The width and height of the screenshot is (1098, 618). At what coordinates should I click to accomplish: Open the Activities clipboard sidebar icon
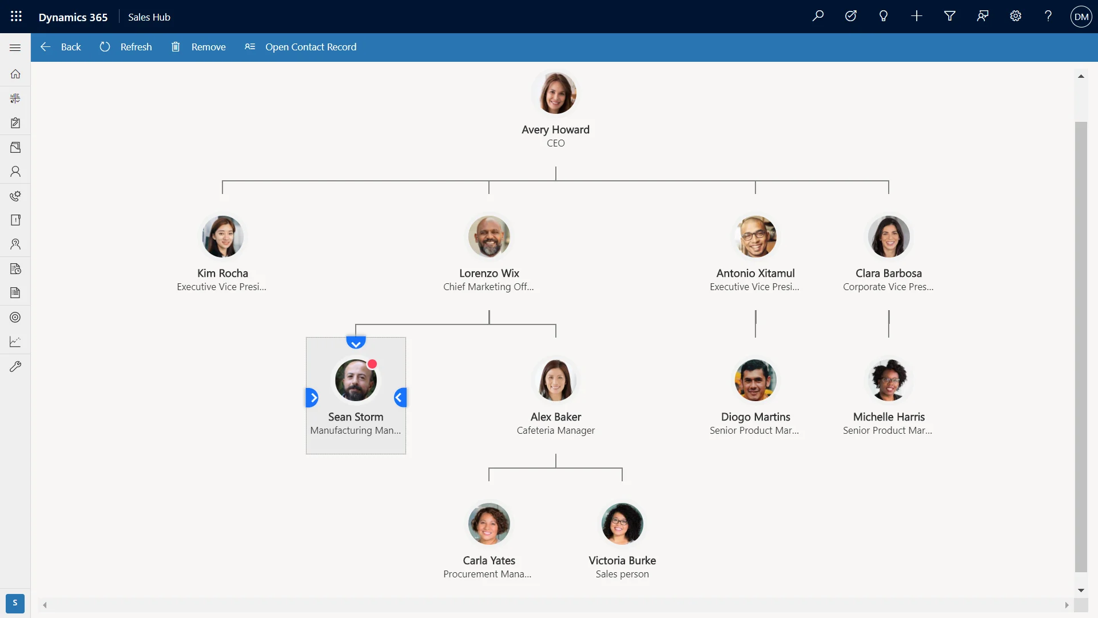point(15,123)
